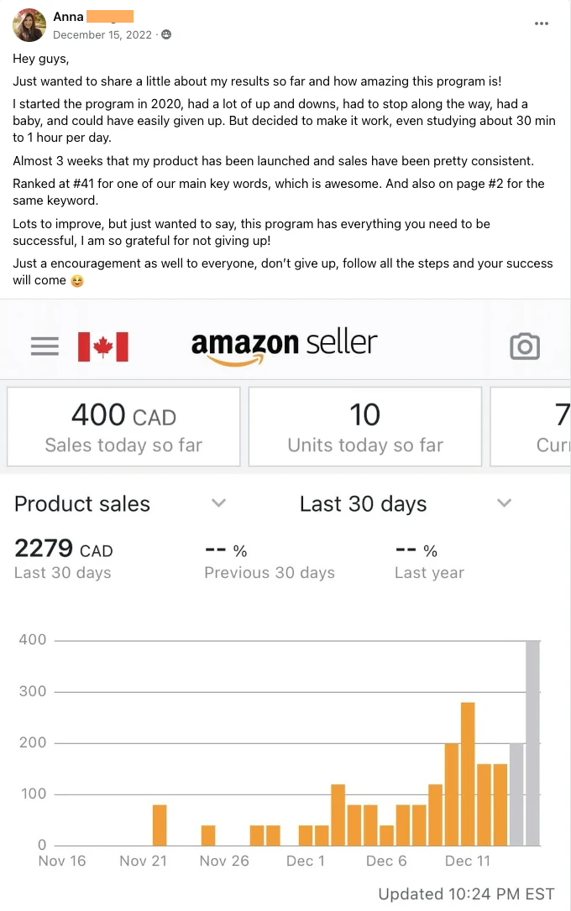571x911 pixels.
Task: Tap the partially visible third summary card
Action: pos(531,426)
